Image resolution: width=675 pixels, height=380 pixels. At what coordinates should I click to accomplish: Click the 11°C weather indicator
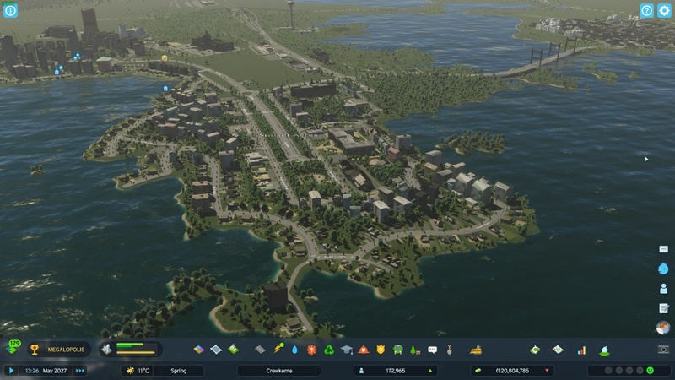click(x=138, y=371)
